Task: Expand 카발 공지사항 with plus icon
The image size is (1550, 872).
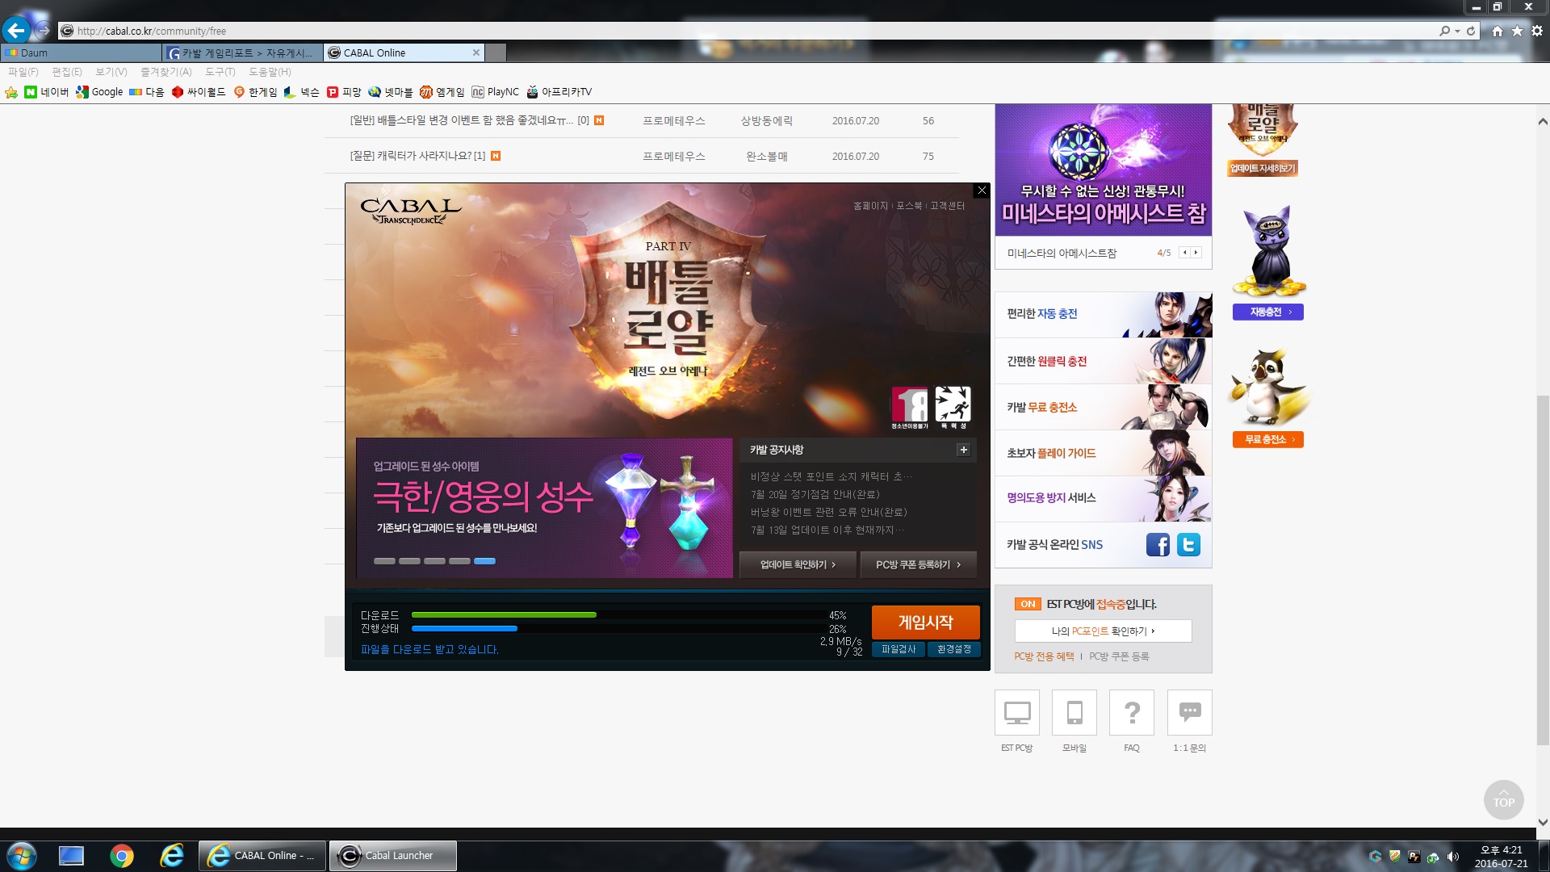Action: tap(963, 450)
